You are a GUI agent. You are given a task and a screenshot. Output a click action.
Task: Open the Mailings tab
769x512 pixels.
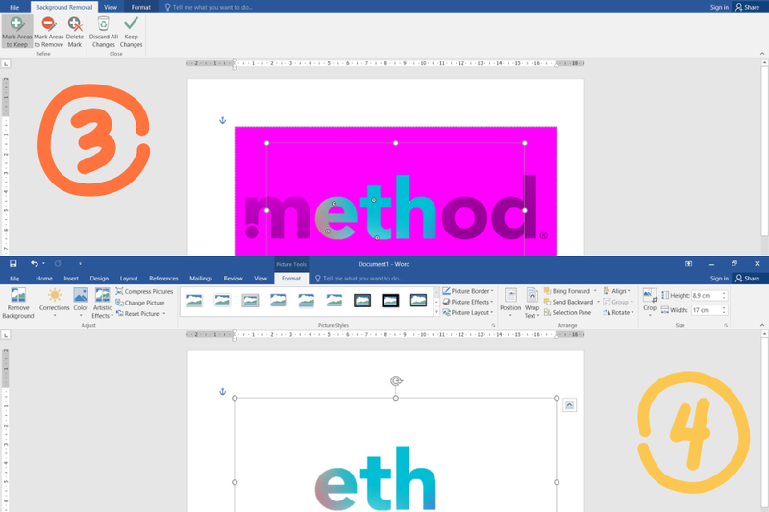tap(201, 279)
